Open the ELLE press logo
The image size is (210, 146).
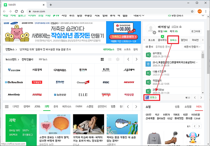(x=83, y=95)
